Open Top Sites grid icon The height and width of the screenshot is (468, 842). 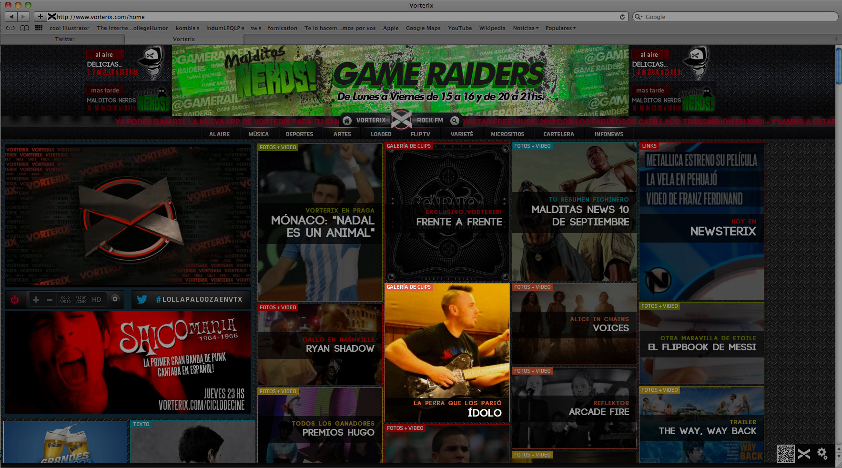click(x=39, y=28)
